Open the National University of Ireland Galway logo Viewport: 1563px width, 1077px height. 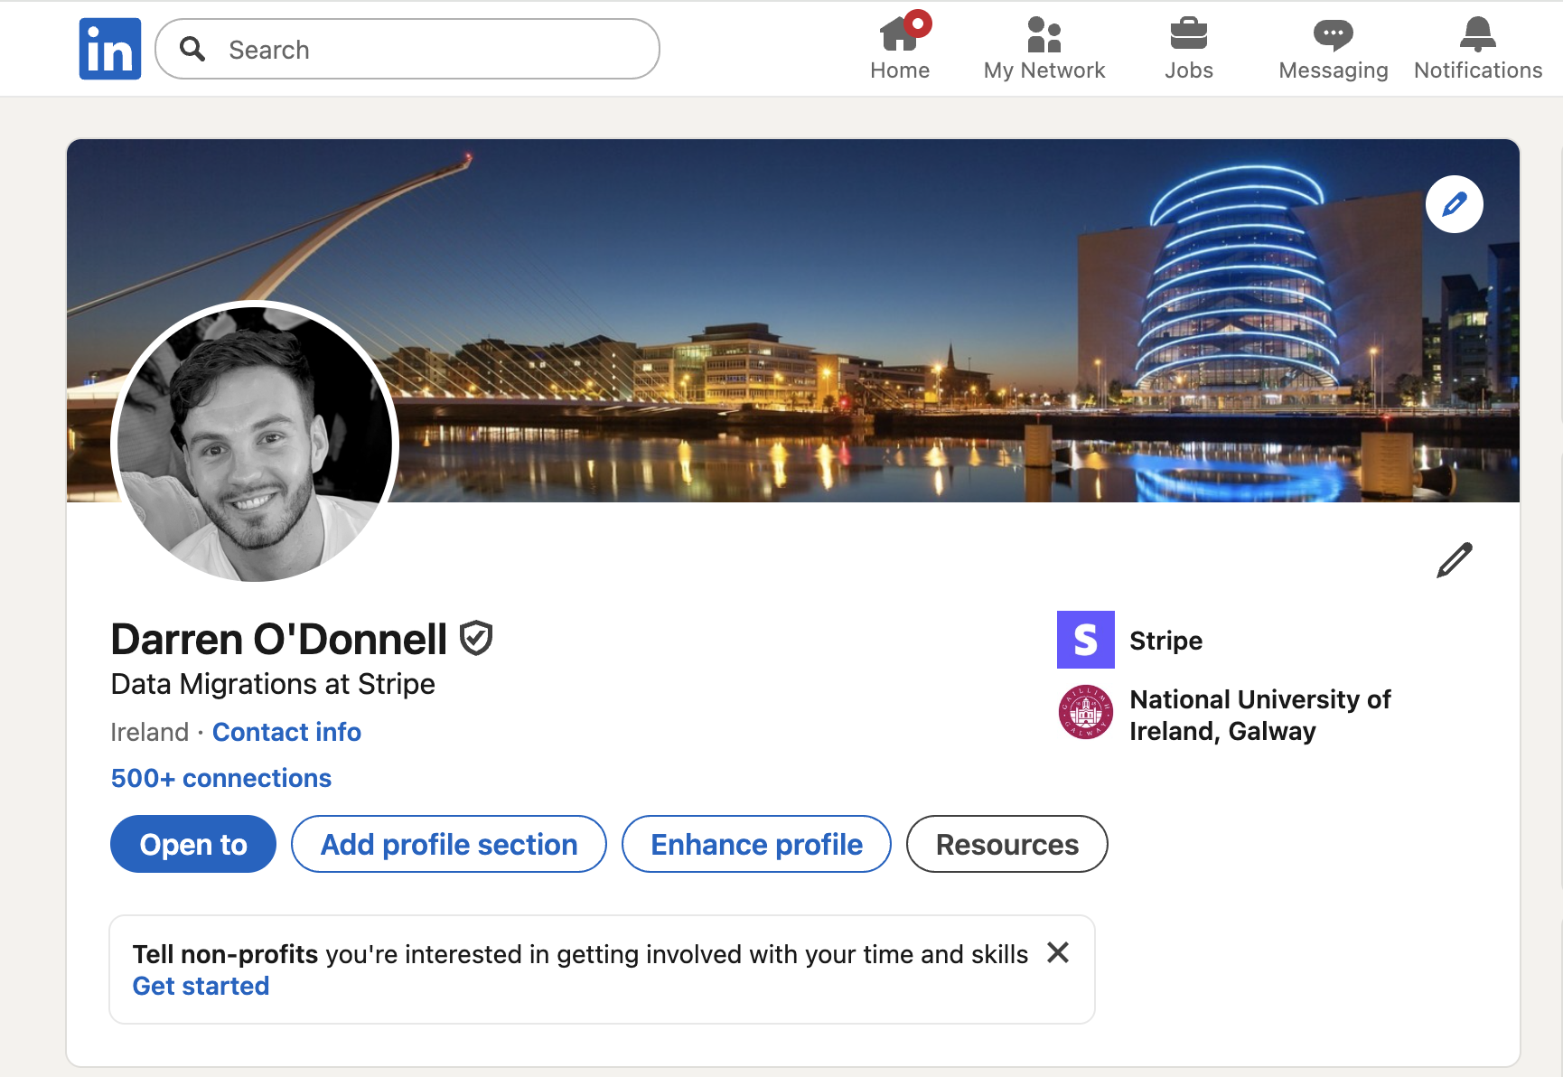(x=1085, y=713)
